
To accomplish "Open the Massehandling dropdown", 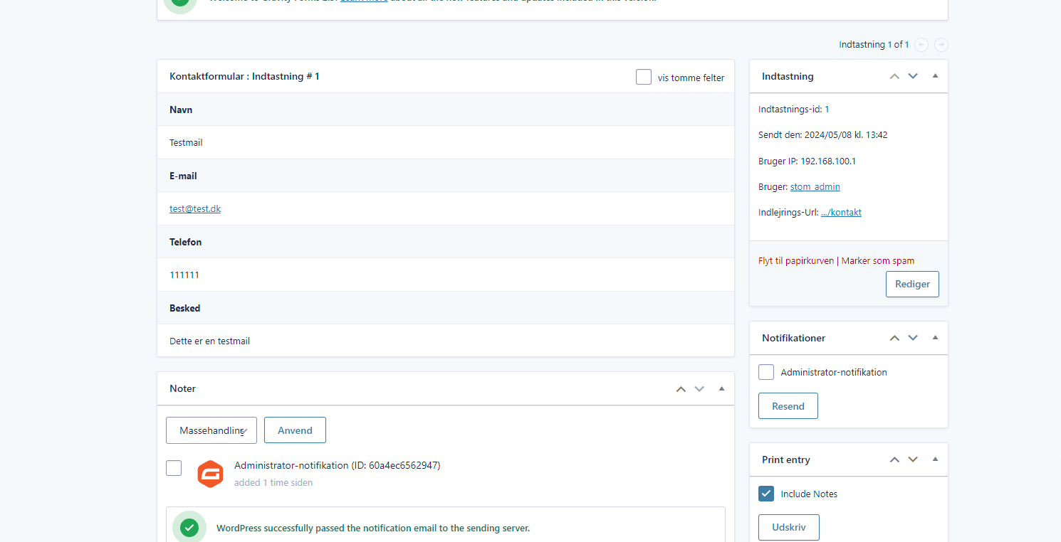I will (x=211, y=430).
